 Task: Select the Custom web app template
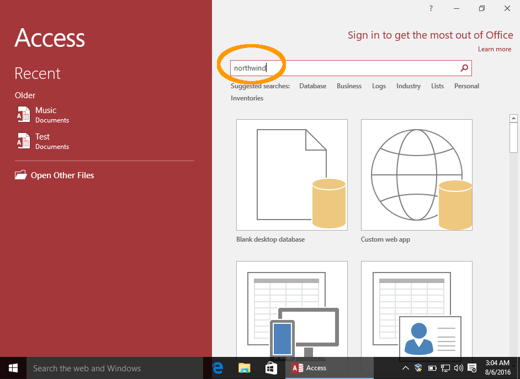tap(417, 175)
